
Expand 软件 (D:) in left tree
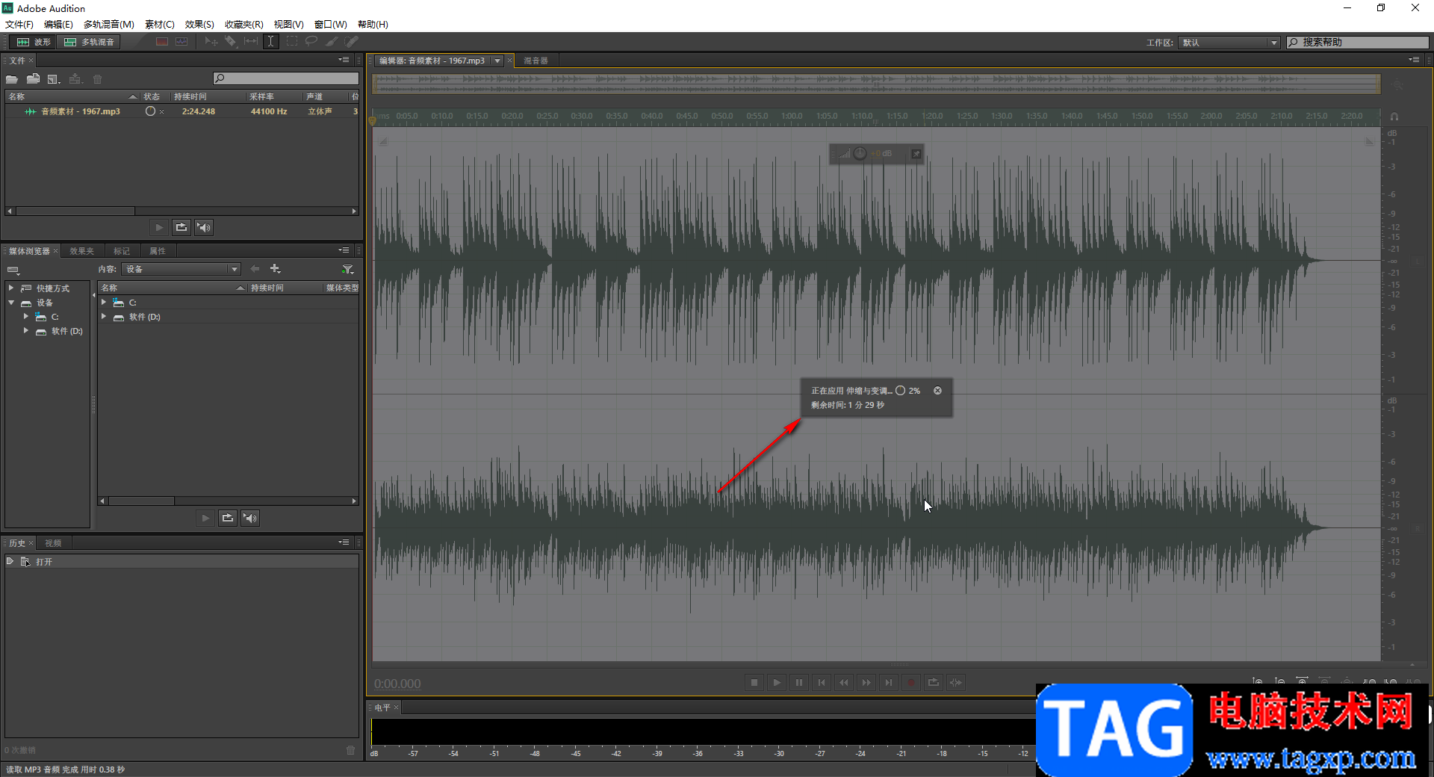(x=26, y=331)
